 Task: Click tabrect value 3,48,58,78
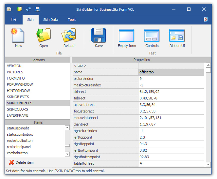coord(171,98)
